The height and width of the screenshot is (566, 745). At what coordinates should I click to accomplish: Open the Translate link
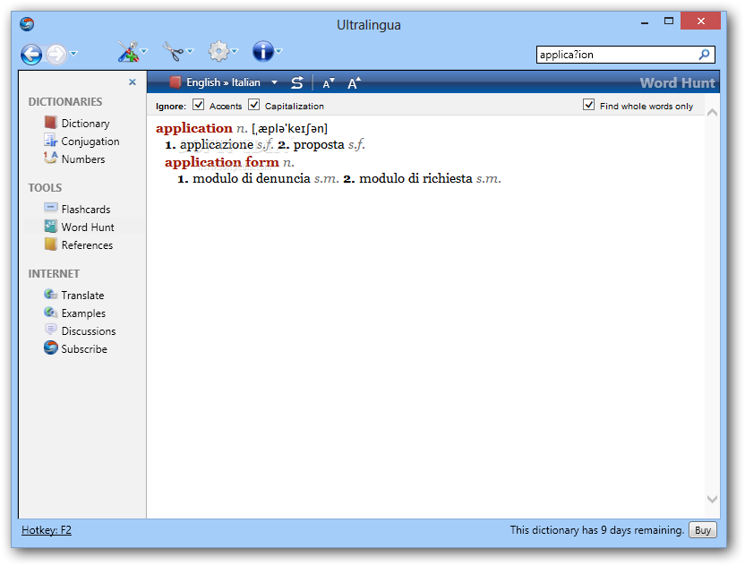click(x=82, y=296)
